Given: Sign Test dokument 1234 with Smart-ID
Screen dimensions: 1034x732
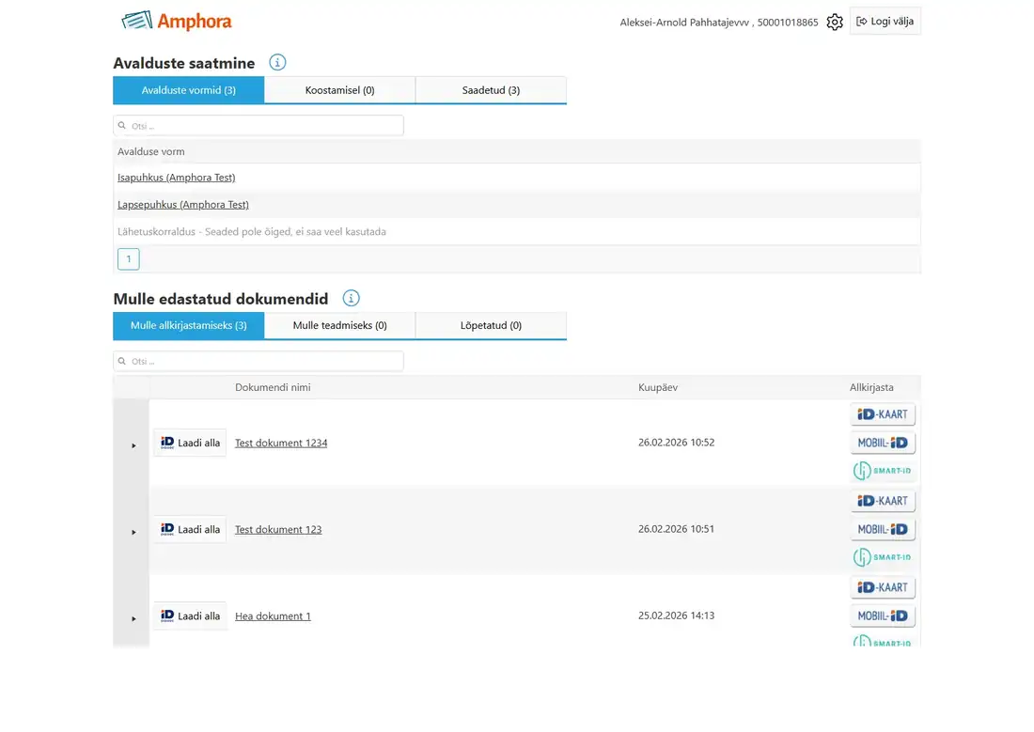Looking at the screenshot, I should tap(883, 471).
